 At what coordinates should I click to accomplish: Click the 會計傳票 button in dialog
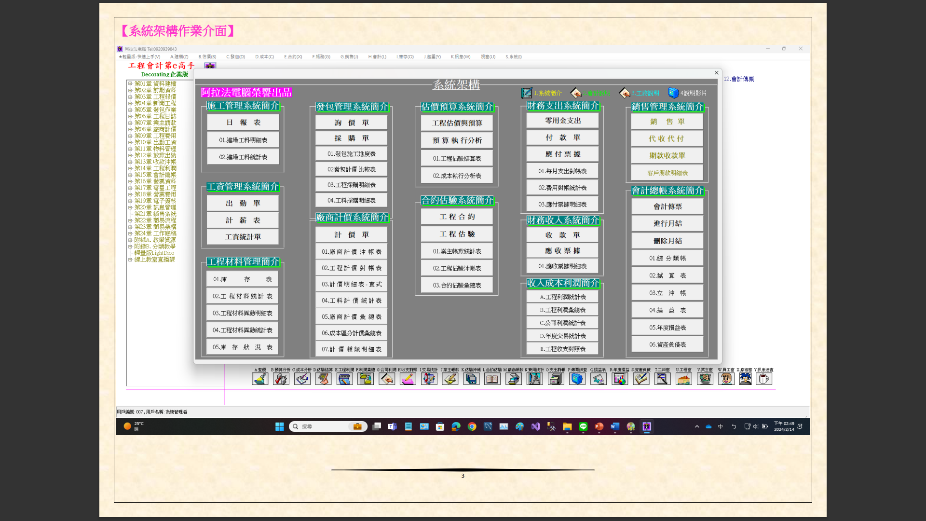[667, 206]
